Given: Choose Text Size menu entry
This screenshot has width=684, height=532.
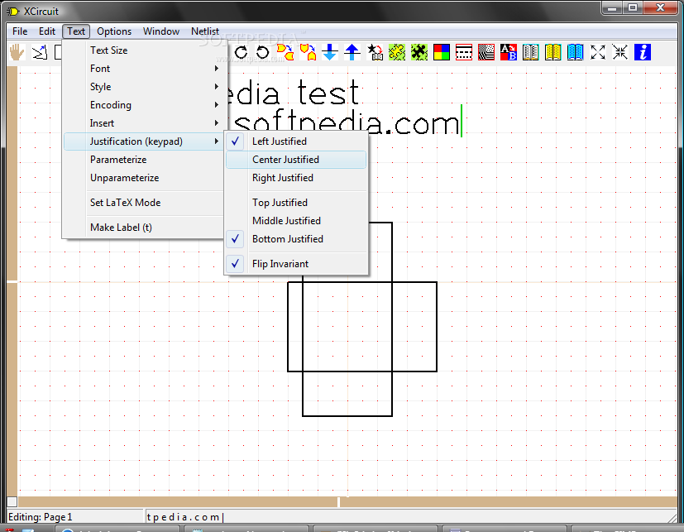Looking at the screenshot, I should click(143, 50).
